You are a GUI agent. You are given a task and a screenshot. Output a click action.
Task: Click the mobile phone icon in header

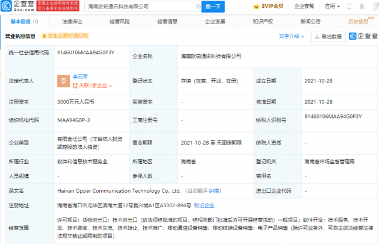coord(349,6)
